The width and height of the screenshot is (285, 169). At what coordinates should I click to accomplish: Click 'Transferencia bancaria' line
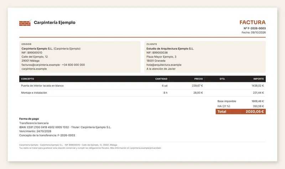coord(34,123)
